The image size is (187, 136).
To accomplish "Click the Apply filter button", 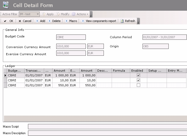I will click(48, 14).
